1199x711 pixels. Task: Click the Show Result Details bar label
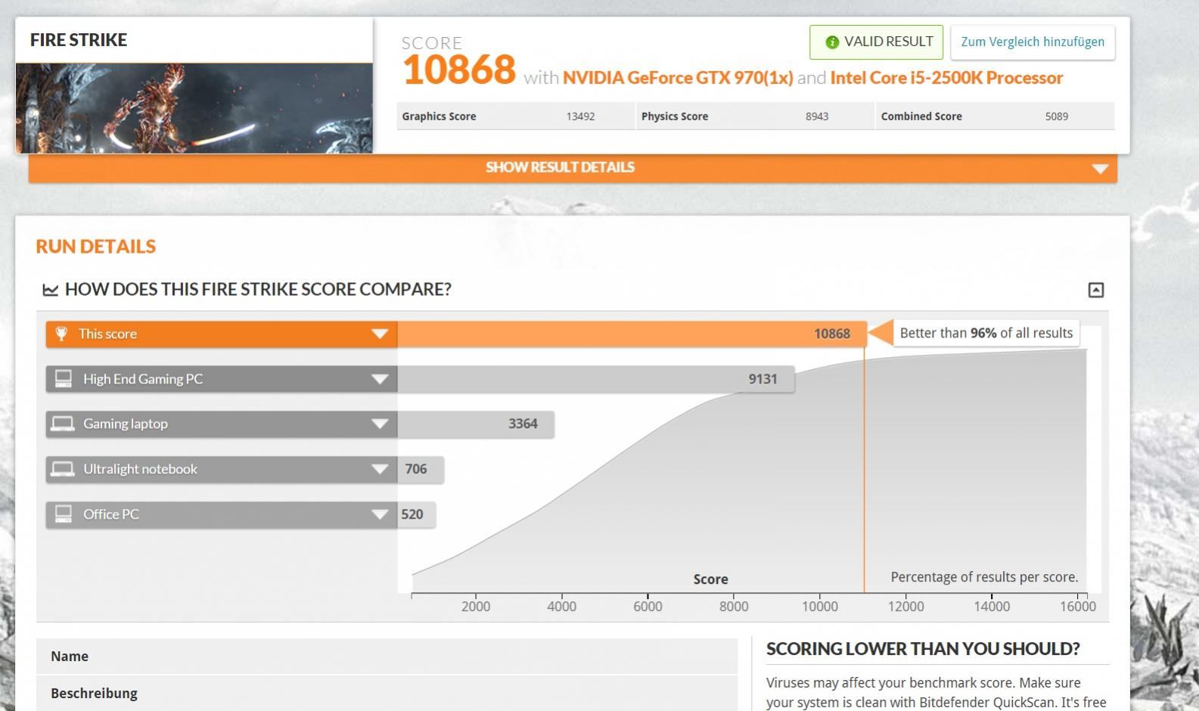pos(560,167)
